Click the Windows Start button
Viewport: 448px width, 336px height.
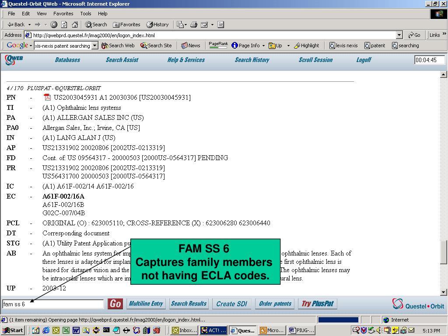[13, 330]
